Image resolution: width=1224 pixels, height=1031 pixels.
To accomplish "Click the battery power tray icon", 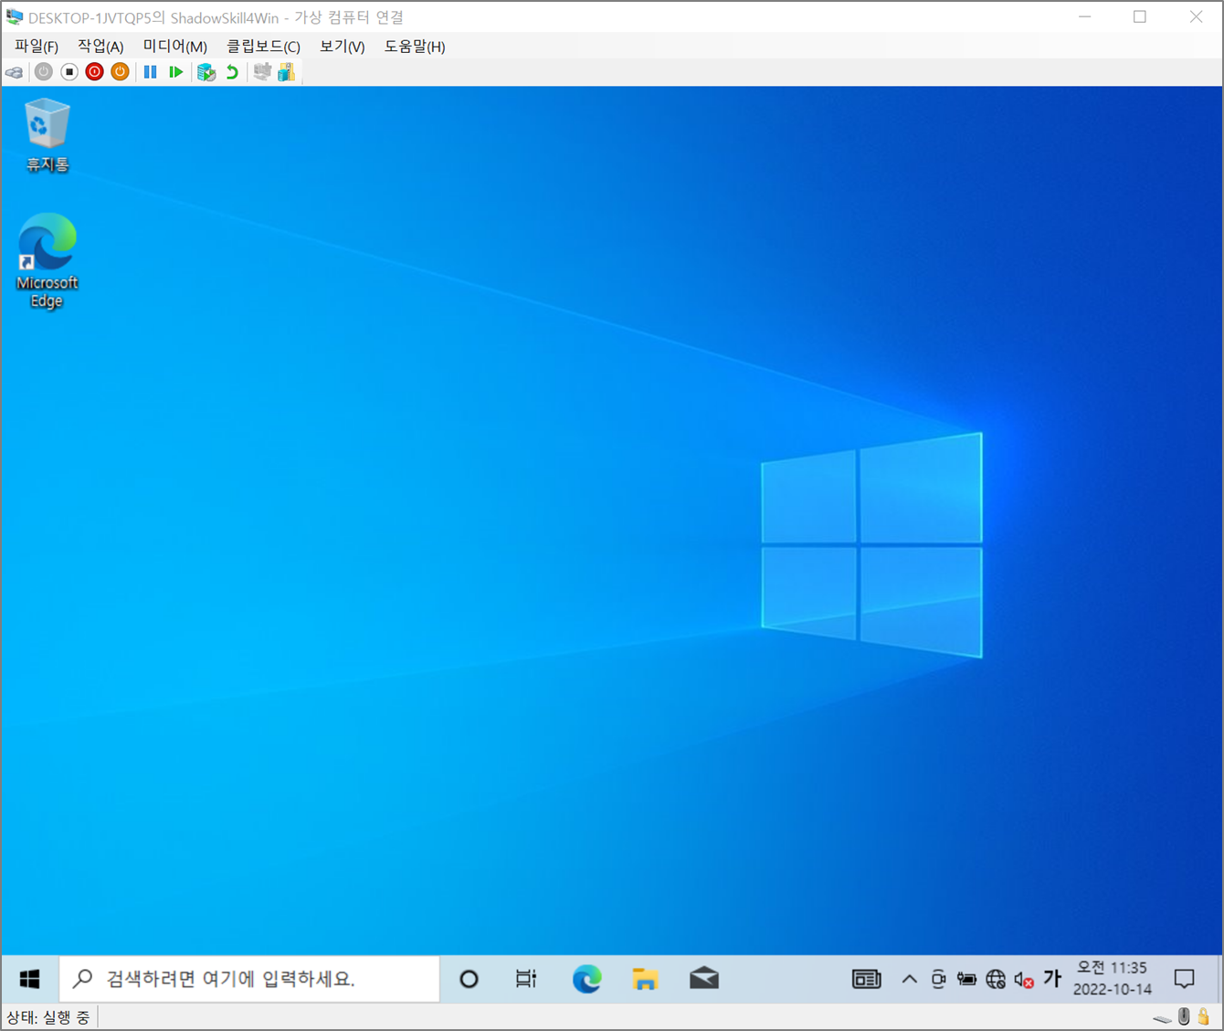I will coord(966,980).
